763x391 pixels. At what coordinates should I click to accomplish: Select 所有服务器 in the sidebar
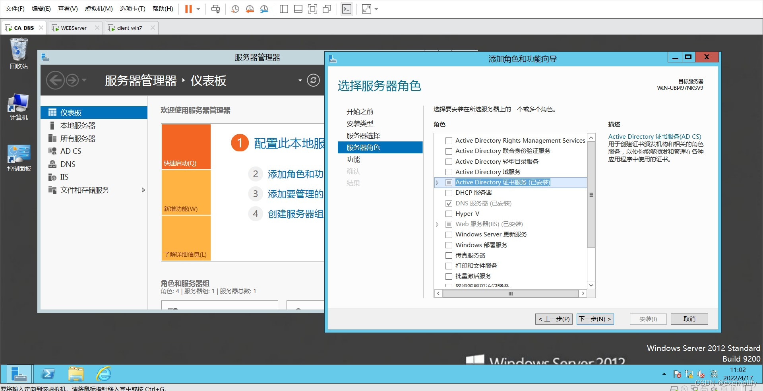pyautogui.click(x=94, y=138)
